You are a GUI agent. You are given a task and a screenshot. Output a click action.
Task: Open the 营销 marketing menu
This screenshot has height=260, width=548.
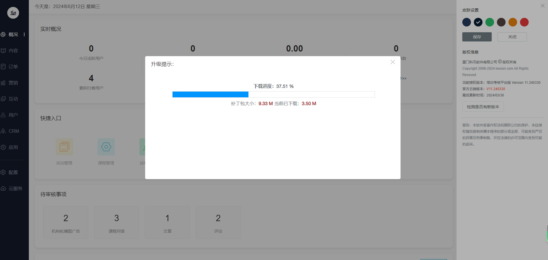coord(13,83)
